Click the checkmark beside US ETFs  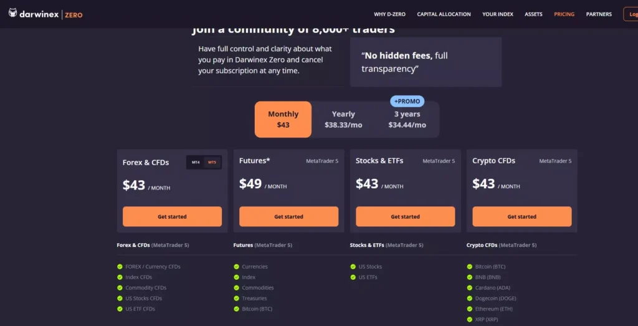coord(353,277)
